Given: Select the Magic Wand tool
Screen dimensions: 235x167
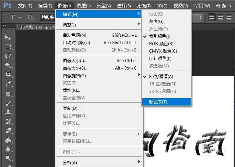Looking at the screenshot, I should [8, 65].
